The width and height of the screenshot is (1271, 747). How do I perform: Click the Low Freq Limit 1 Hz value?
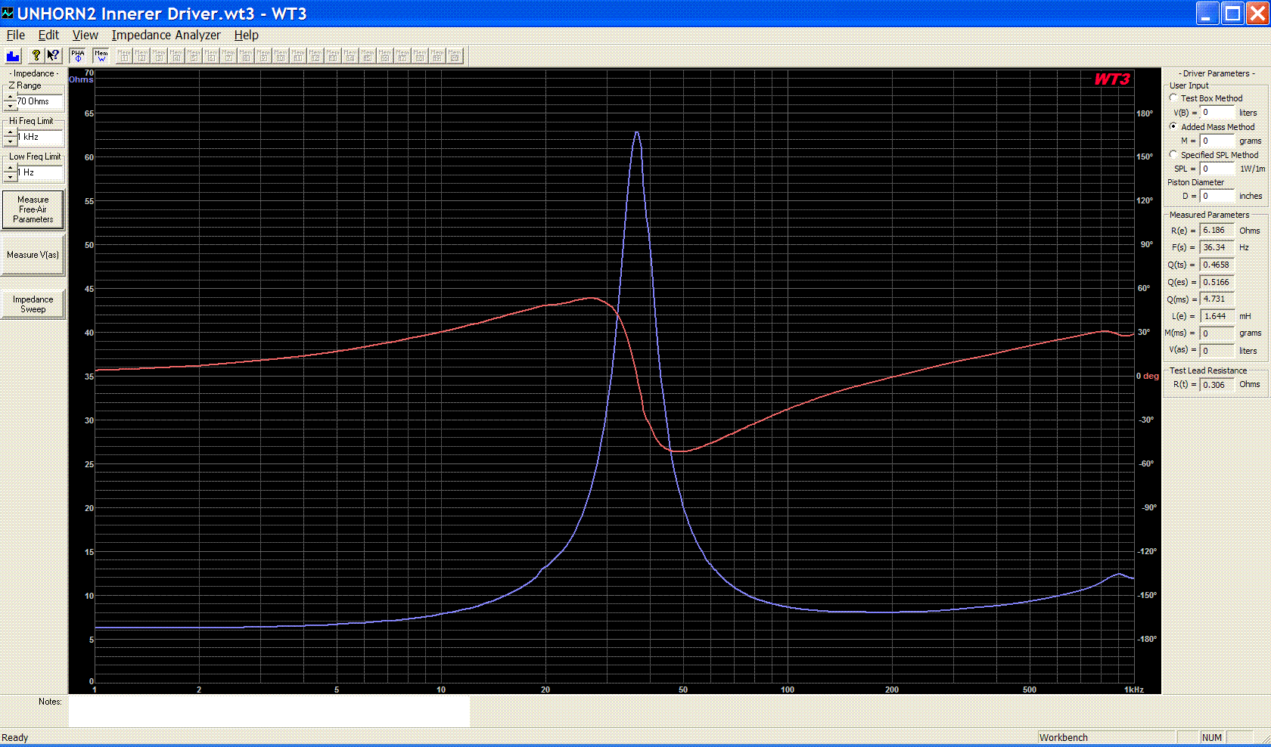[40, 172]
